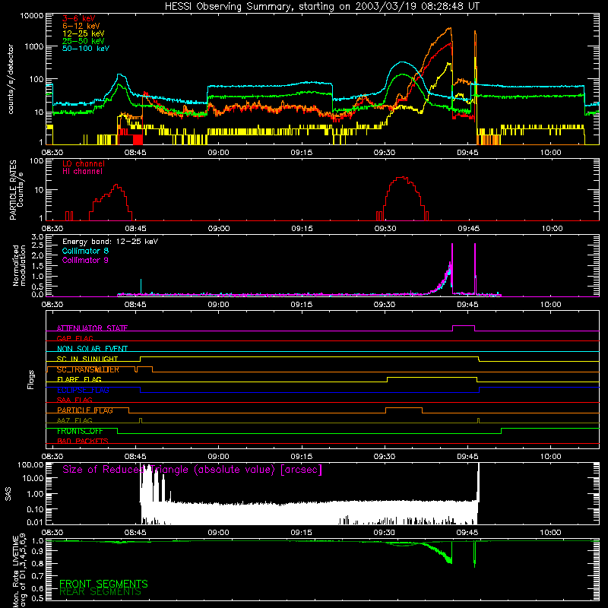Select the 25-50 keV legend label
Viewport: 608px width, 608px height.
[x=84, y=41]
